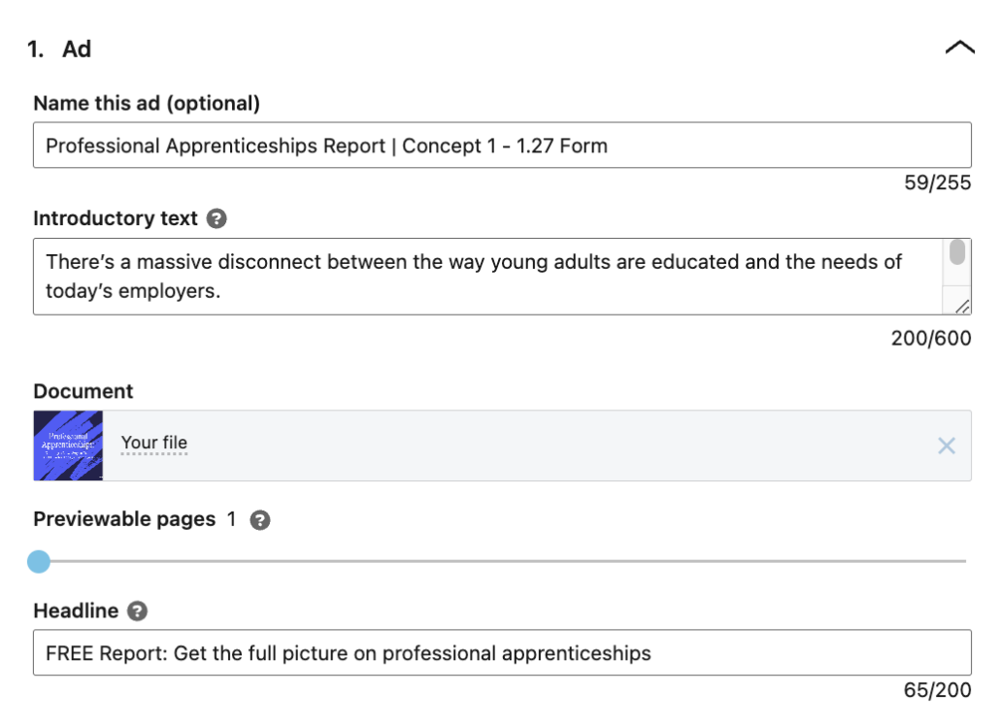Remove the uploaded document file
The image size is (1000, 727).
coord(947,446)
